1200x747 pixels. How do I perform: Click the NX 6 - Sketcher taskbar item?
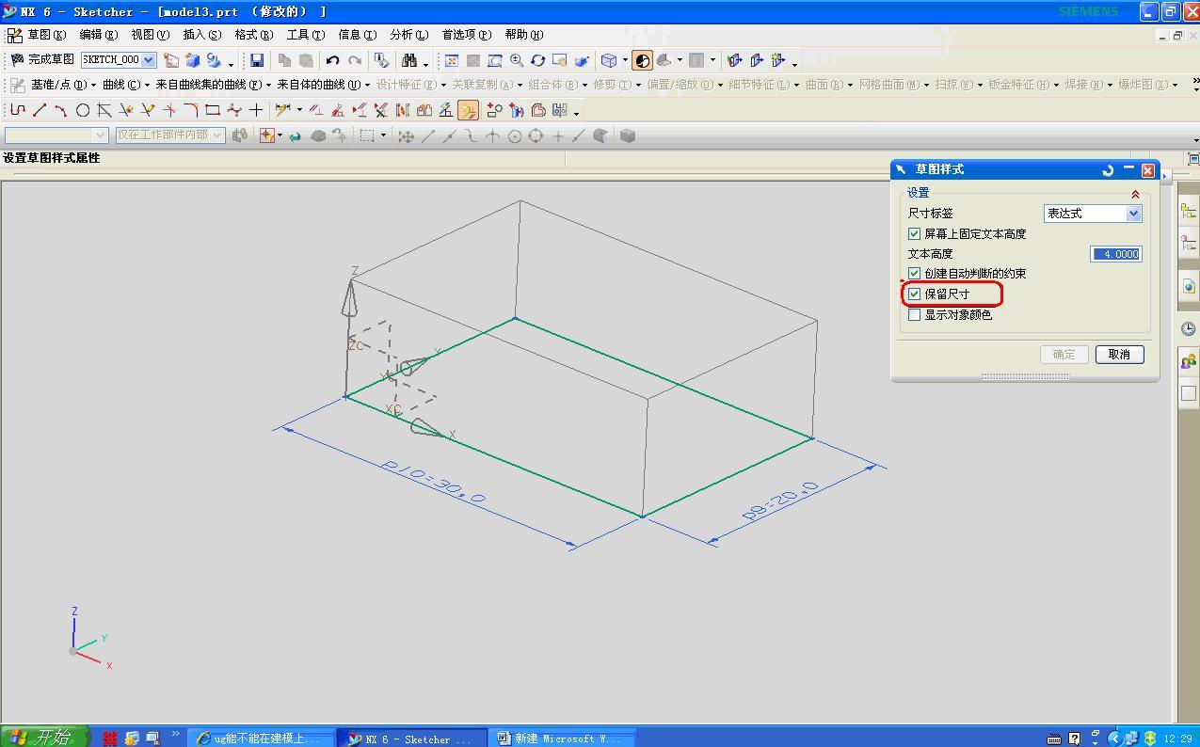pyautogui.click(x=412, y=739)
